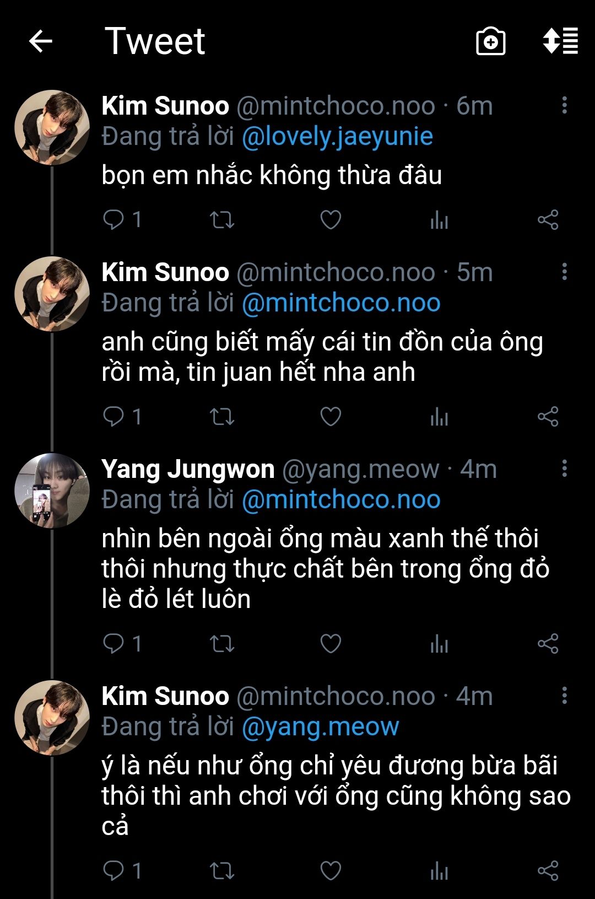Reply to the tweet "bọn em nhắc không thừa đâu"
The height and width of the screenshot is (899, 595).
[x=113, y=220]
